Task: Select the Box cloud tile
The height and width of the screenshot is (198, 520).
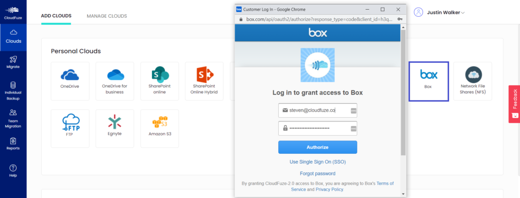Action: (x=429, y=81)
